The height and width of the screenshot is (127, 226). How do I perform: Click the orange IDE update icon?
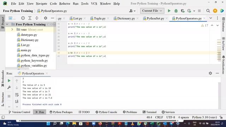click(x=215, y=11)
